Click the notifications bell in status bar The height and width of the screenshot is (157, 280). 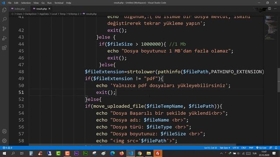tap(276, 148)
